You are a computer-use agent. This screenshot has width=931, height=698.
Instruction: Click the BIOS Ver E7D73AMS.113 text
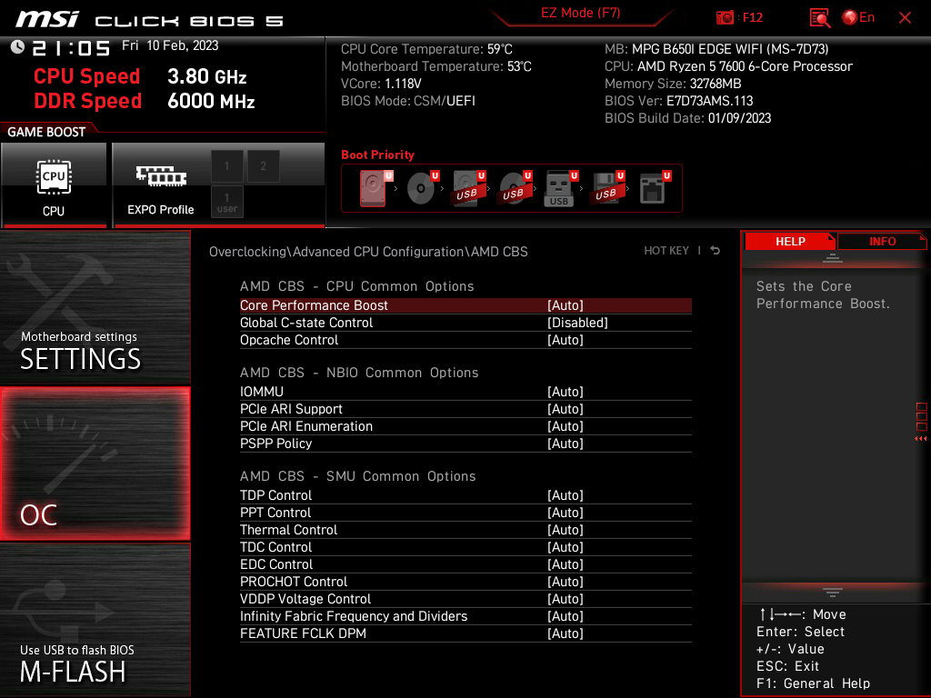pos(678,101)
